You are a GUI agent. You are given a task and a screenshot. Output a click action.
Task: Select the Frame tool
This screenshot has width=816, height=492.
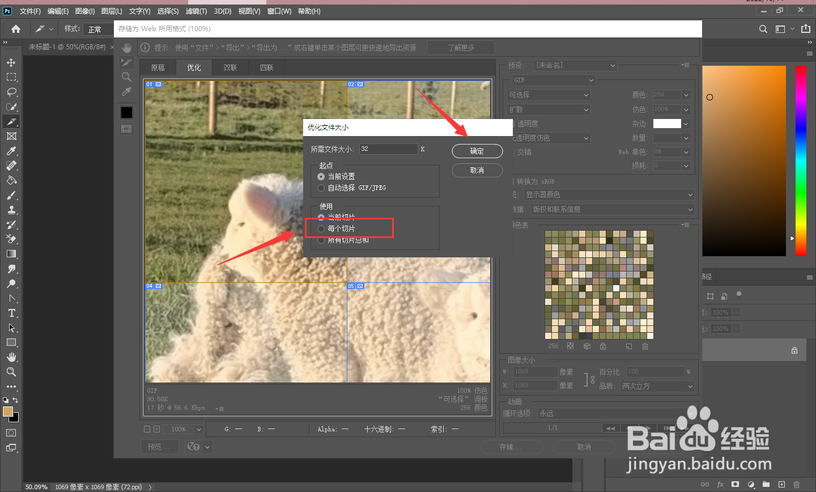11,136
